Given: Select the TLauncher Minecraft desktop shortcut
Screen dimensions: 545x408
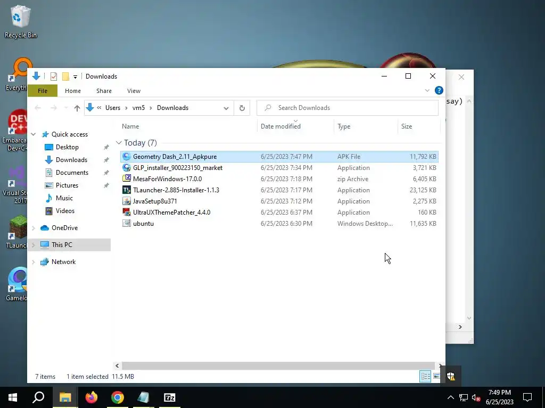Looking at the screenshot, I should (x=16, y=232).
